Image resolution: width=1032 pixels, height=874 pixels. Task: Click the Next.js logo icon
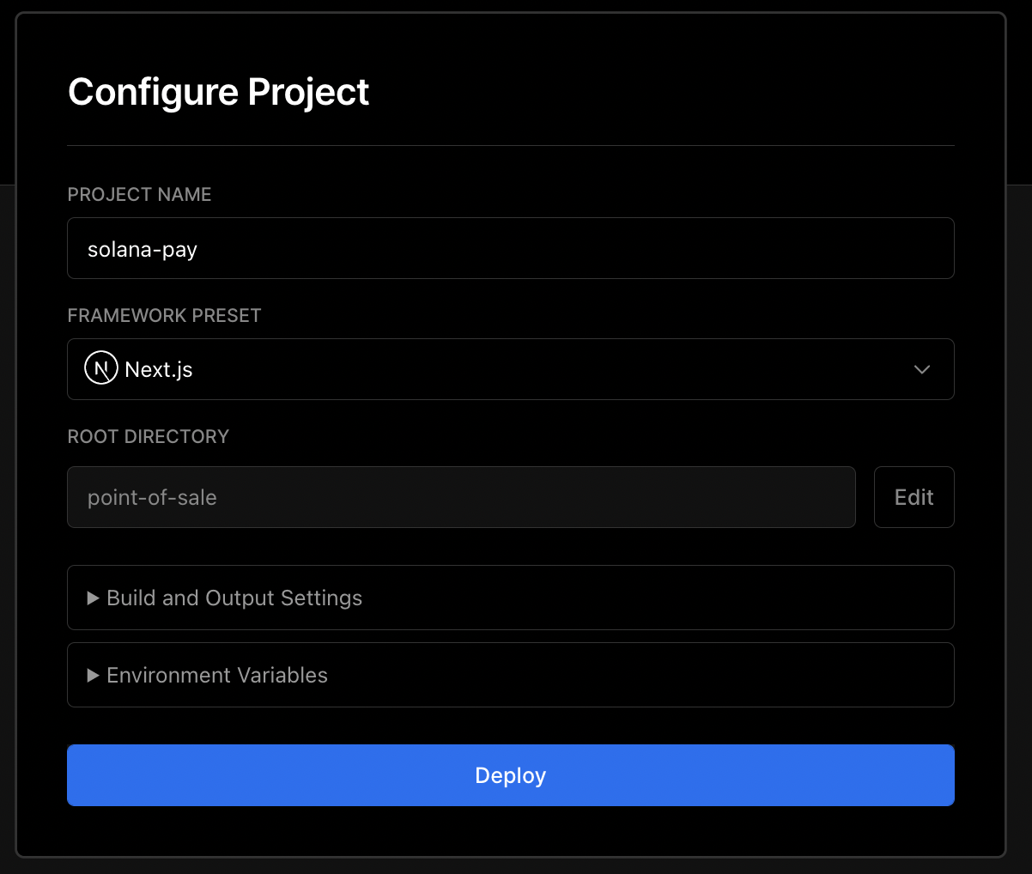click(100, 369)
